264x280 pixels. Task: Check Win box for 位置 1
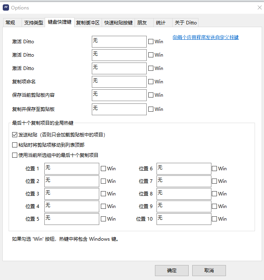pyautogui.click(x=103, y=169)
